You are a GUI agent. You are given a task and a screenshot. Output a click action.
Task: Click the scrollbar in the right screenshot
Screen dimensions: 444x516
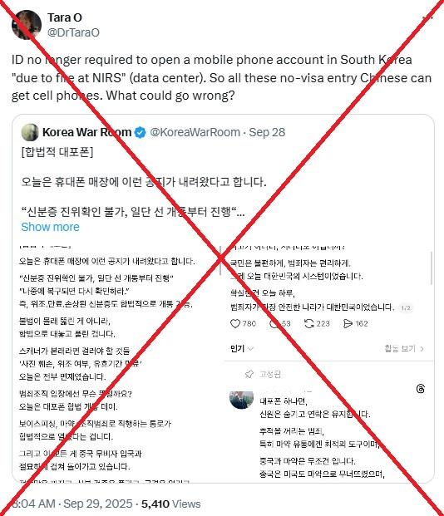(x=432, y=268)
